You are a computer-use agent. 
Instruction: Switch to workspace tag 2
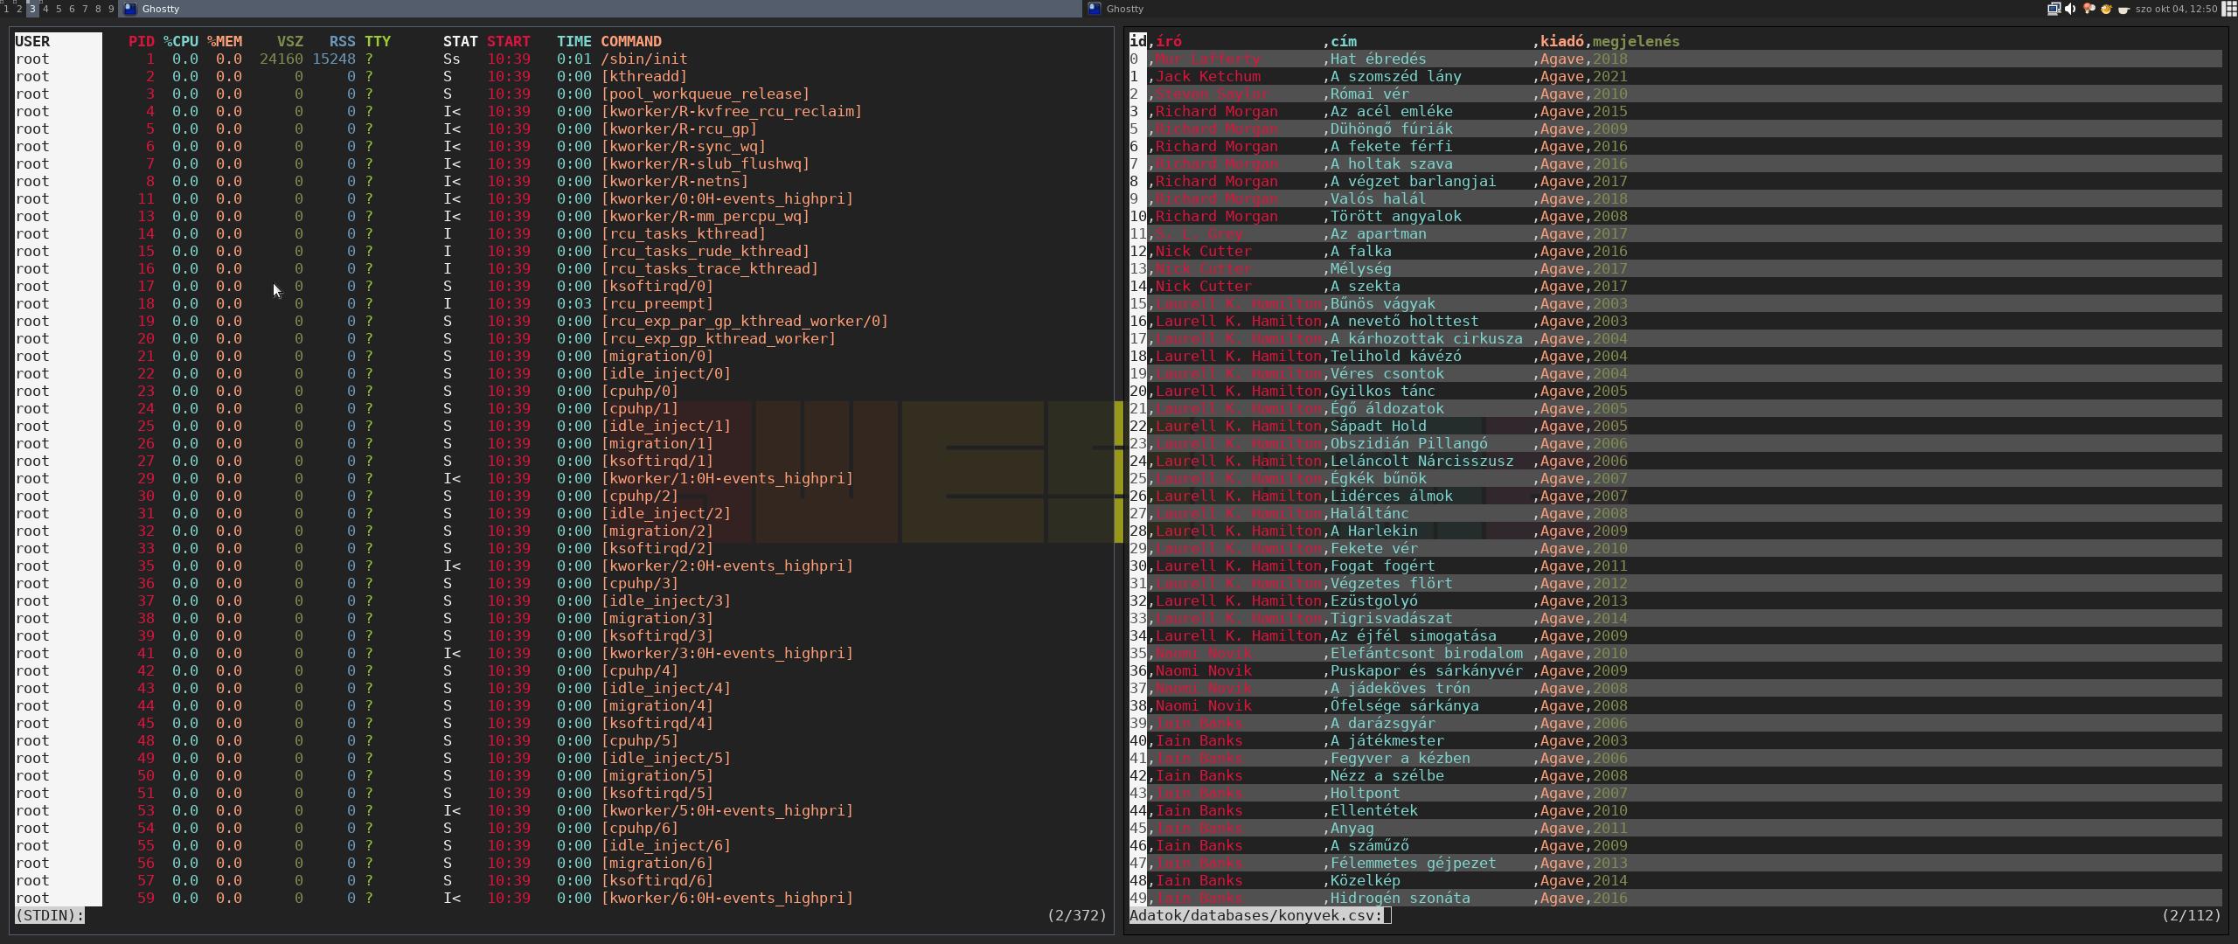point(19,9)
